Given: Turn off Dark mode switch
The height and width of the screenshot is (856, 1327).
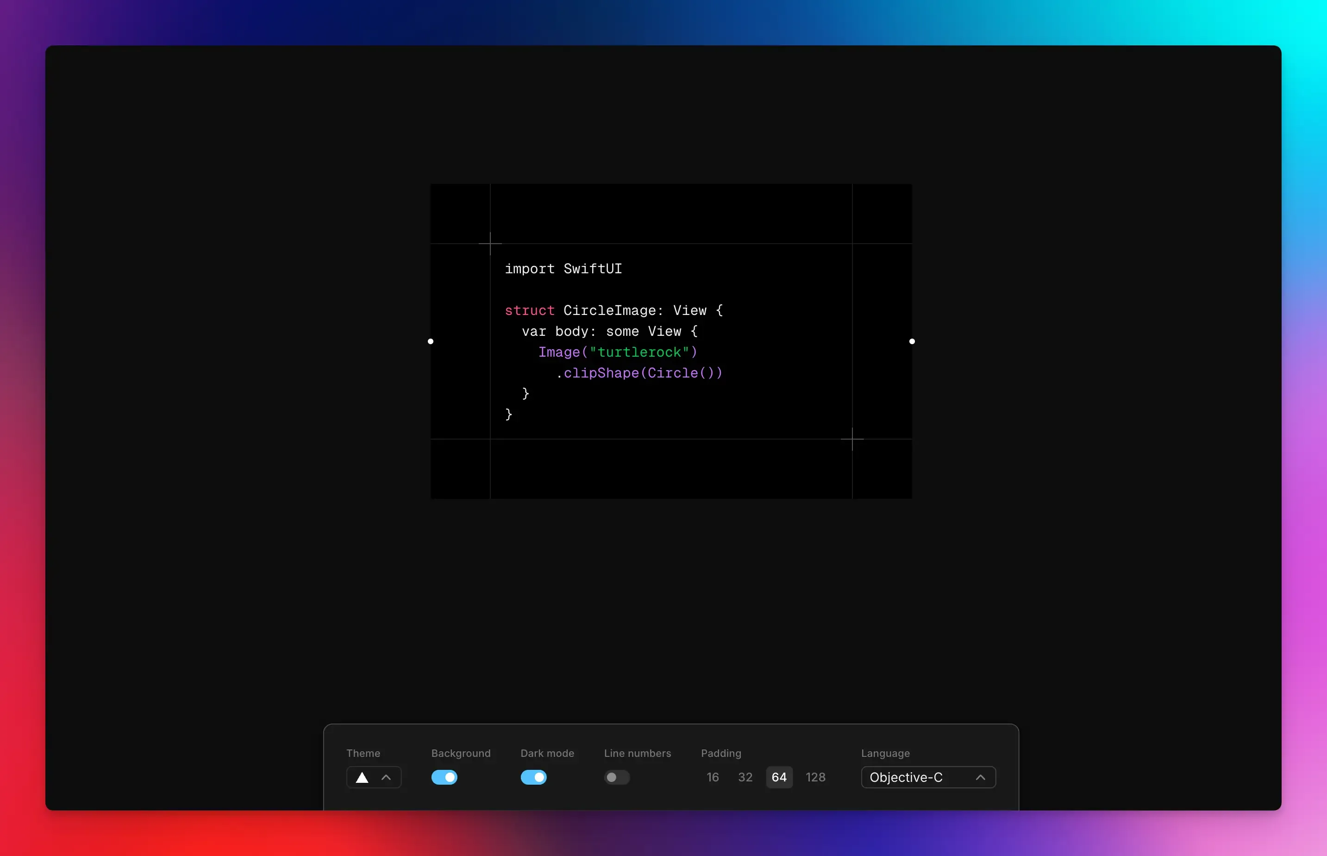Looking at the screenshot, I should point(533,777).
